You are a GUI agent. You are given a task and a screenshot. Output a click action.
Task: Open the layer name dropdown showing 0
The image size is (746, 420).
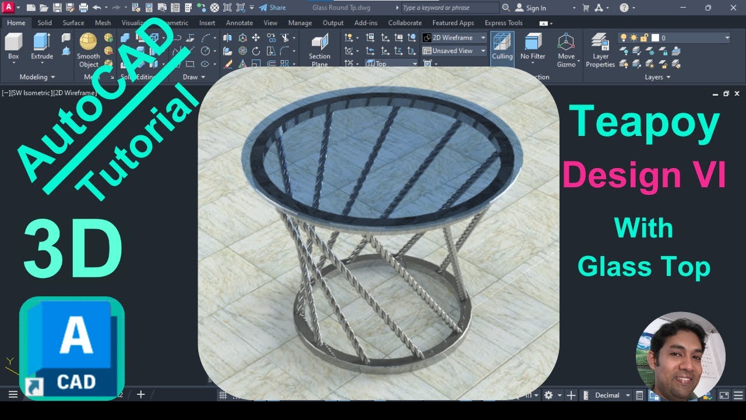click(673, 38)
